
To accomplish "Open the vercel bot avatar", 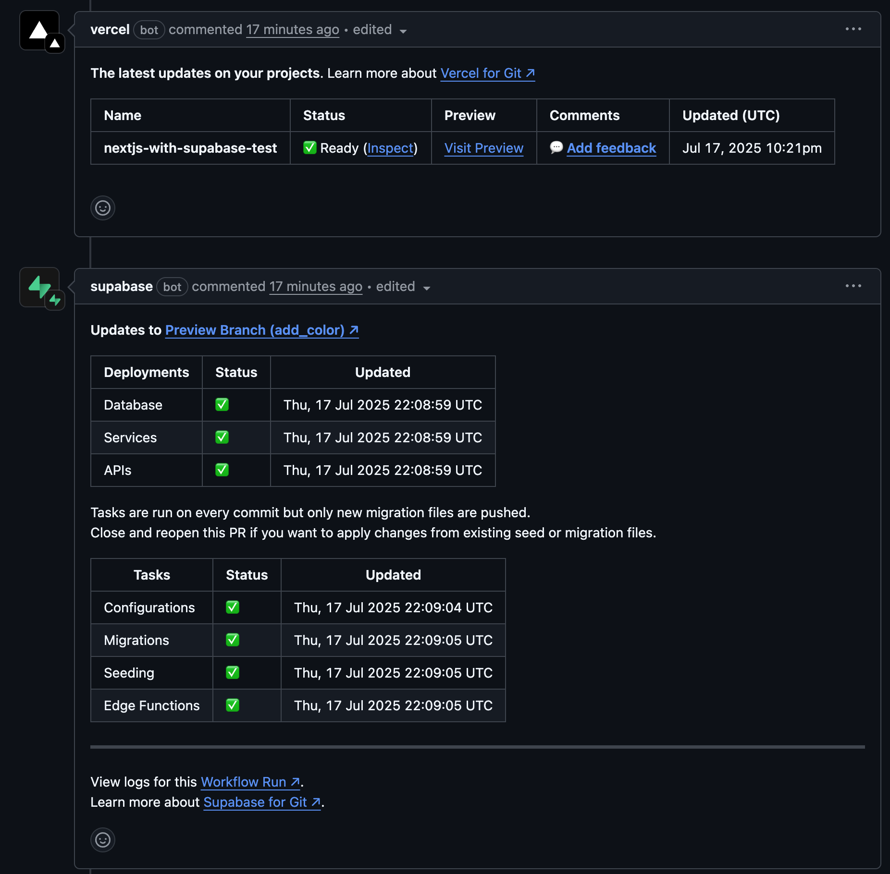I will 39,30.
